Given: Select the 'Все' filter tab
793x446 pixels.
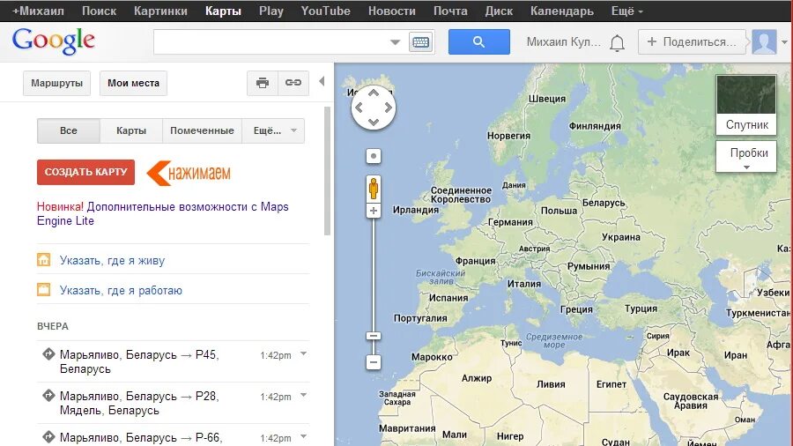Looking at the screenshot, I should point(68,131).
